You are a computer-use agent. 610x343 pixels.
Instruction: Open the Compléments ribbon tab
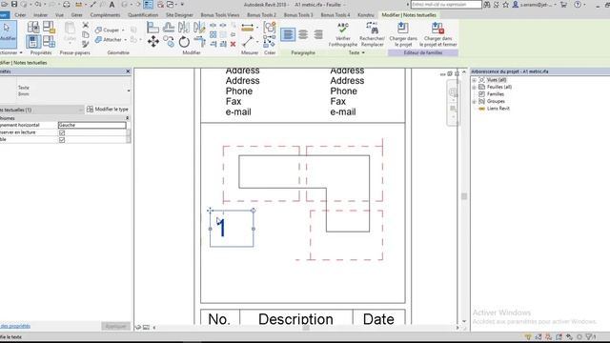pos(105,15)
